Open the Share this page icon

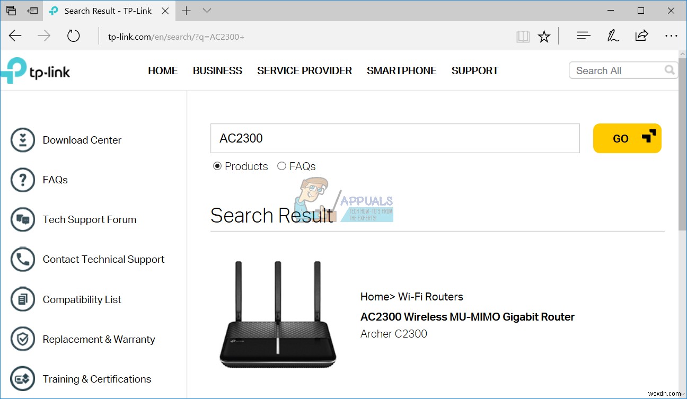[641, 36]
